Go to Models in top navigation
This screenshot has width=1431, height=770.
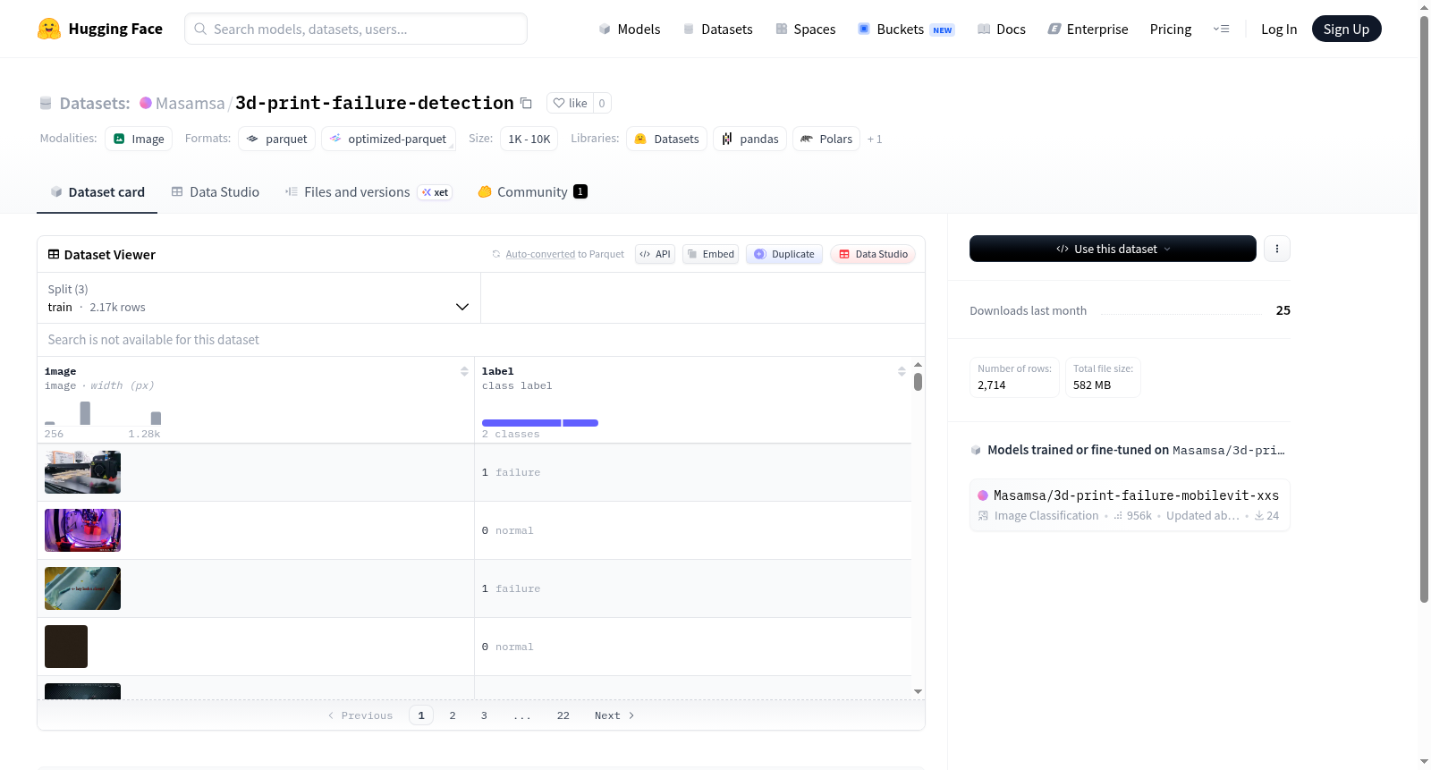pyautogui.click(x=630, y=29)
